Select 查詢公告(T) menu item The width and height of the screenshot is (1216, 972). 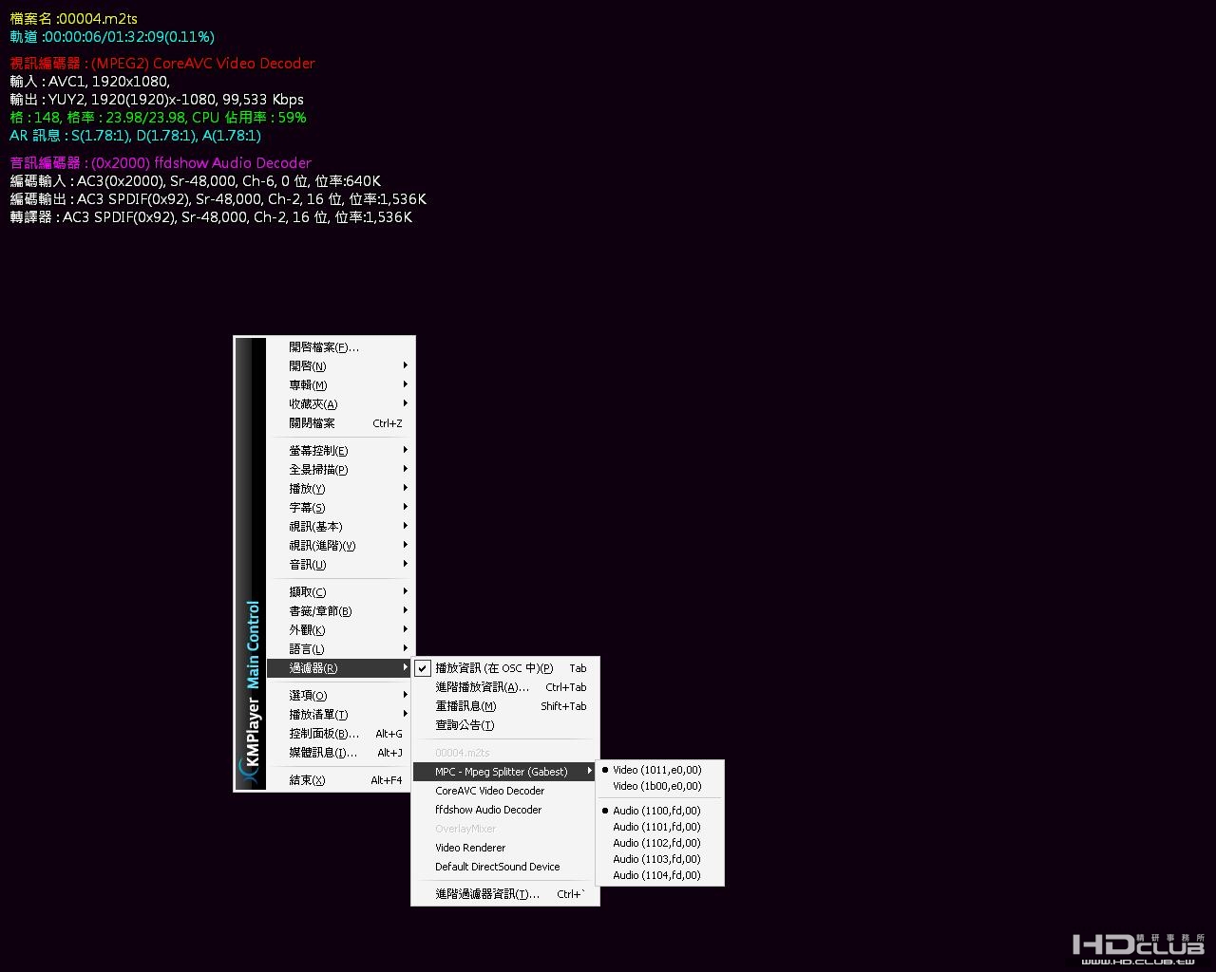coord(505,725)
